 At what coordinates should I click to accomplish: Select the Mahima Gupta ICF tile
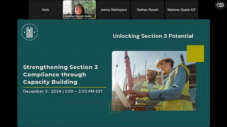[182, 9]
